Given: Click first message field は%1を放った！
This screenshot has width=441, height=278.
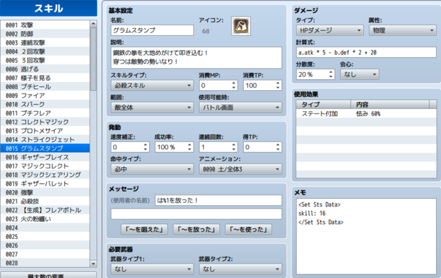Looking at the screenshot, I should coord(218,200).
